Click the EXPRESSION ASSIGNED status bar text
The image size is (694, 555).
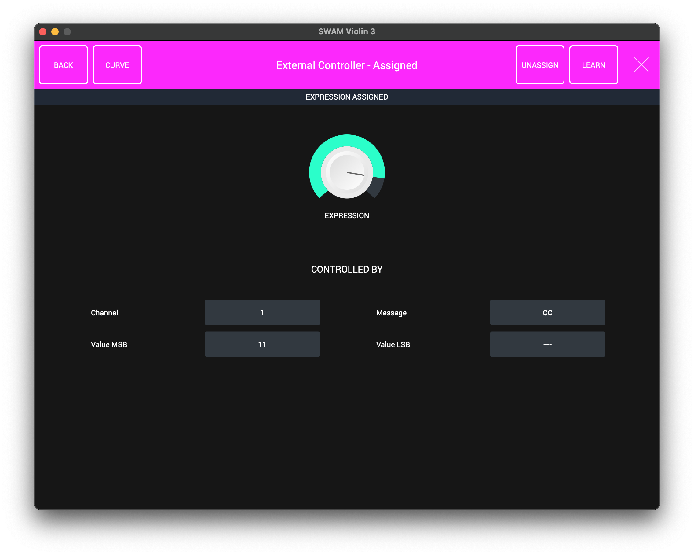pos(347,97)
